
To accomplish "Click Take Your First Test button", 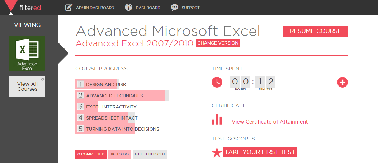I will pos(260,152).
